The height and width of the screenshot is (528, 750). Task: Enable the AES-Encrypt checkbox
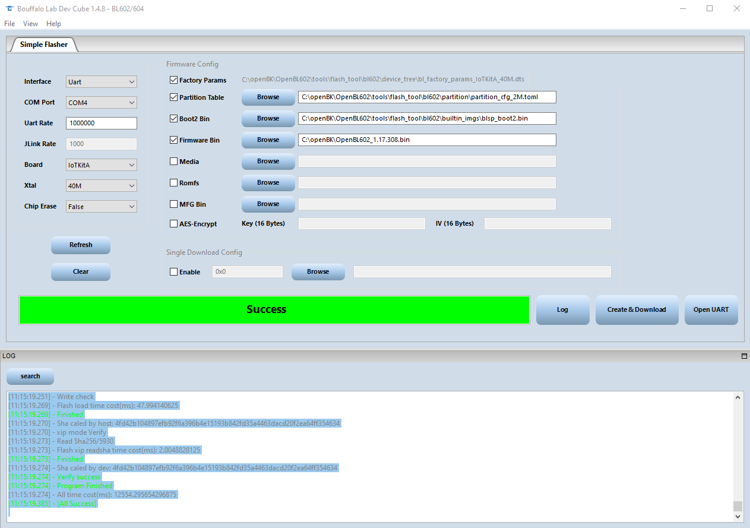coord(173,224)
